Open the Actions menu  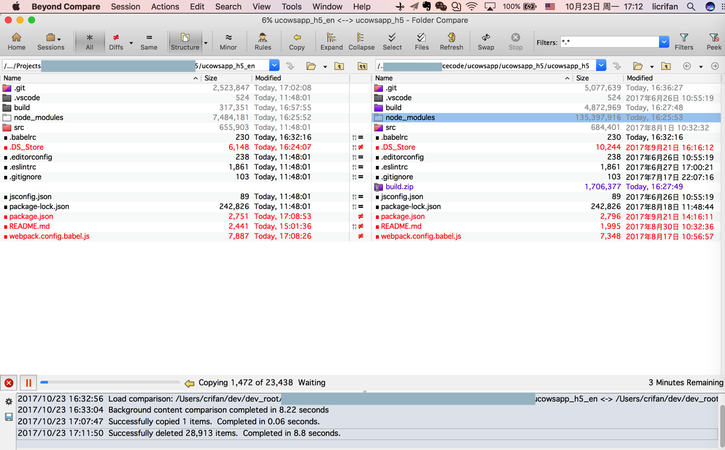165,6
